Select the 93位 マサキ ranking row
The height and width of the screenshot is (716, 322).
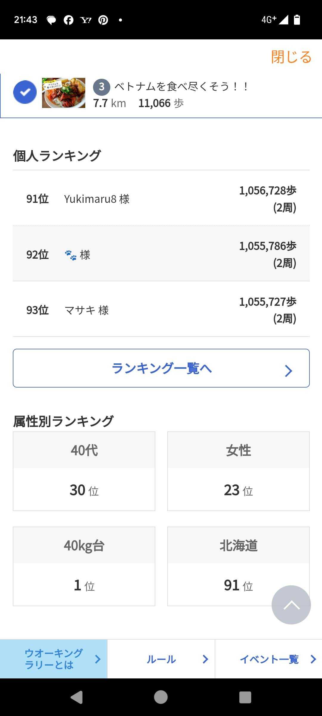click(161, 310)
